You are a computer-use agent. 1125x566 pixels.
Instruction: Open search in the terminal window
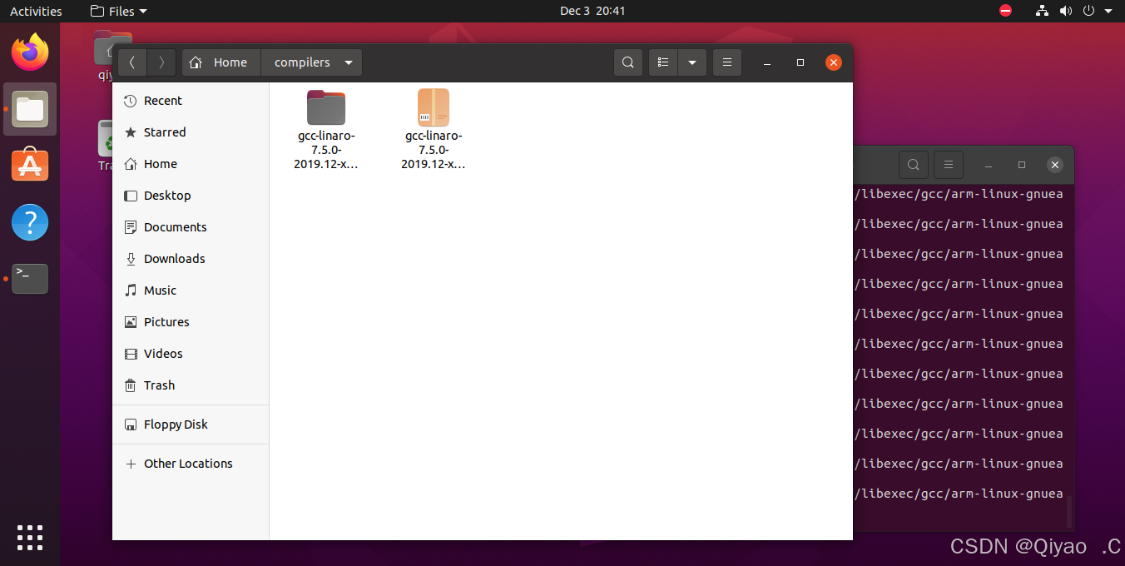pos(913,164)
